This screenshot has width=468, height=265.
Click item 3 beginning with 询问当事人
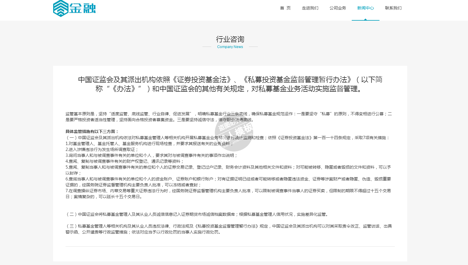coord(151,155)
